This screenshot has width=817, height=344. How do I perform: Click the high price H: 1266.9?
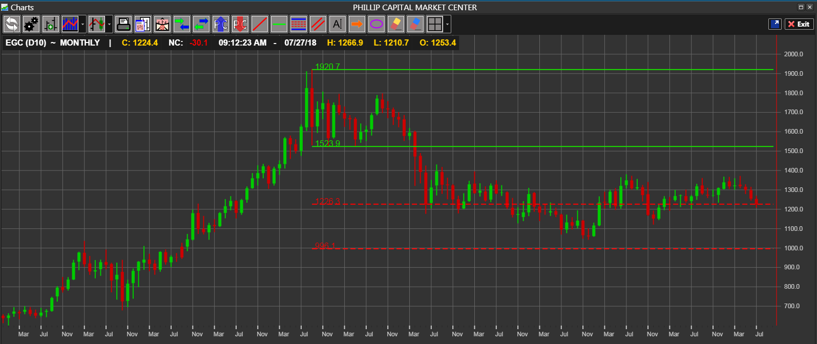[345, 42]
